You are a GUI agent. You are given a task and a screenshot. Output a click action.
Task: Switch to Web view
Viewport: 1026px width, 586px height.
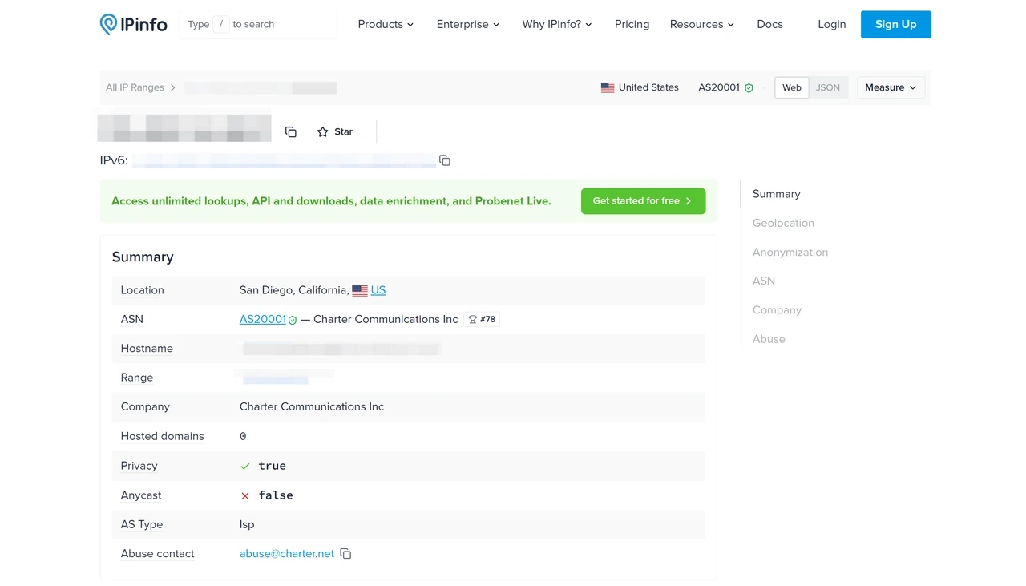[792, 87]
